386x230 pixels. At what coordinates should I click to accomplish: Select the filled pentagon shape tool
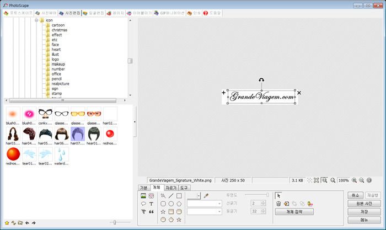point(171,220)
